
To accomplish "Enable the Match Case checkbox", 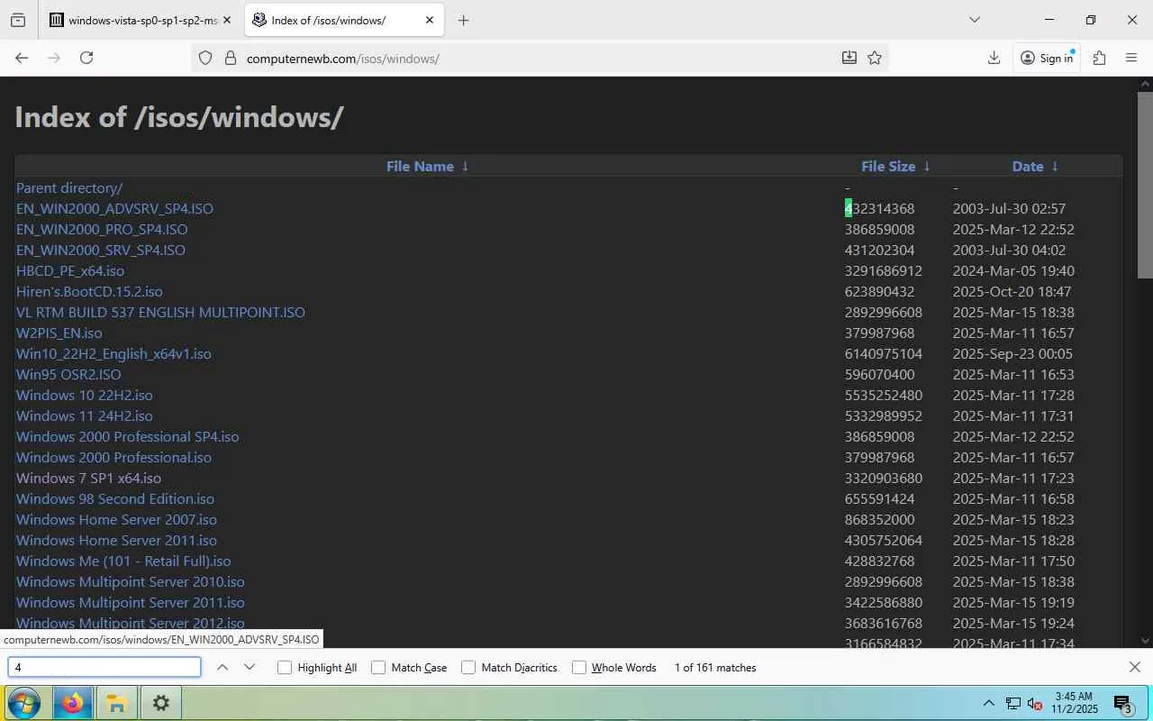I will pos(378,668).
